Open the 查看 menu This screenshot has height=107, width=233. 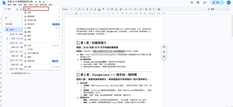(20, 5)
